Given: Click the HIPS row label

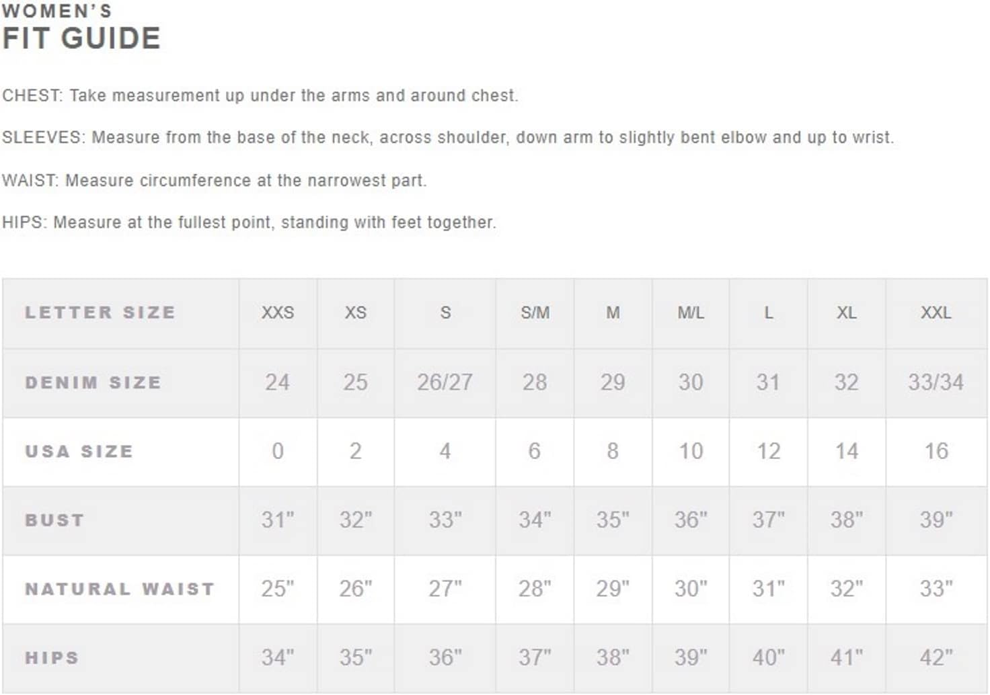Looking at the screenshot, I should coord(52,657).
